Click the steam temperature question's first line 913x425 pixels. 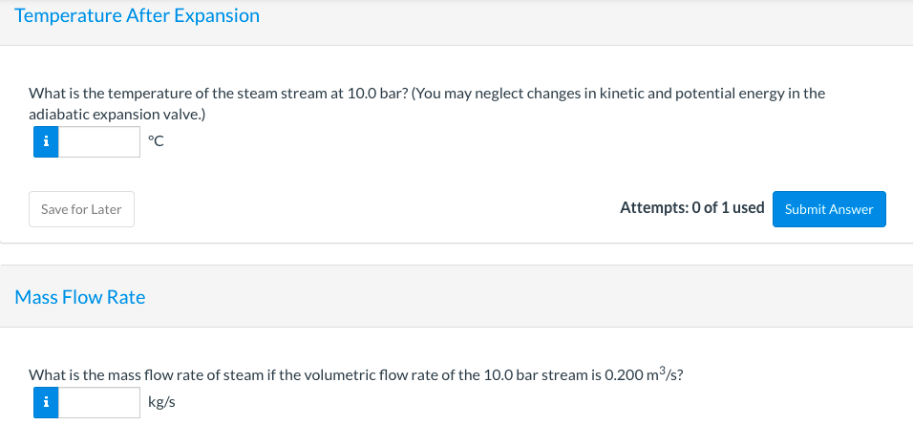(x=426, y=94)
